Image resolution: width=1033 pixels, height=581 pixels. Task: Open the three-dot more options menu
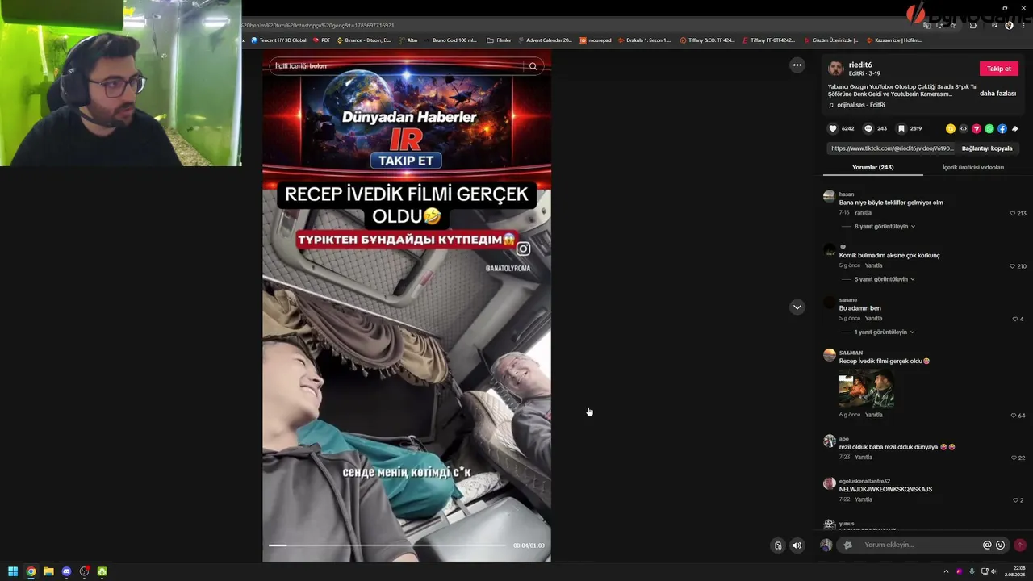[797, 65]
